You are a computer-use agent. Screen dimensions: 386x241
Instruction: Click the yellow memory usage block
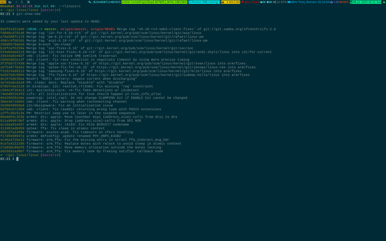(x=231, y=2)
